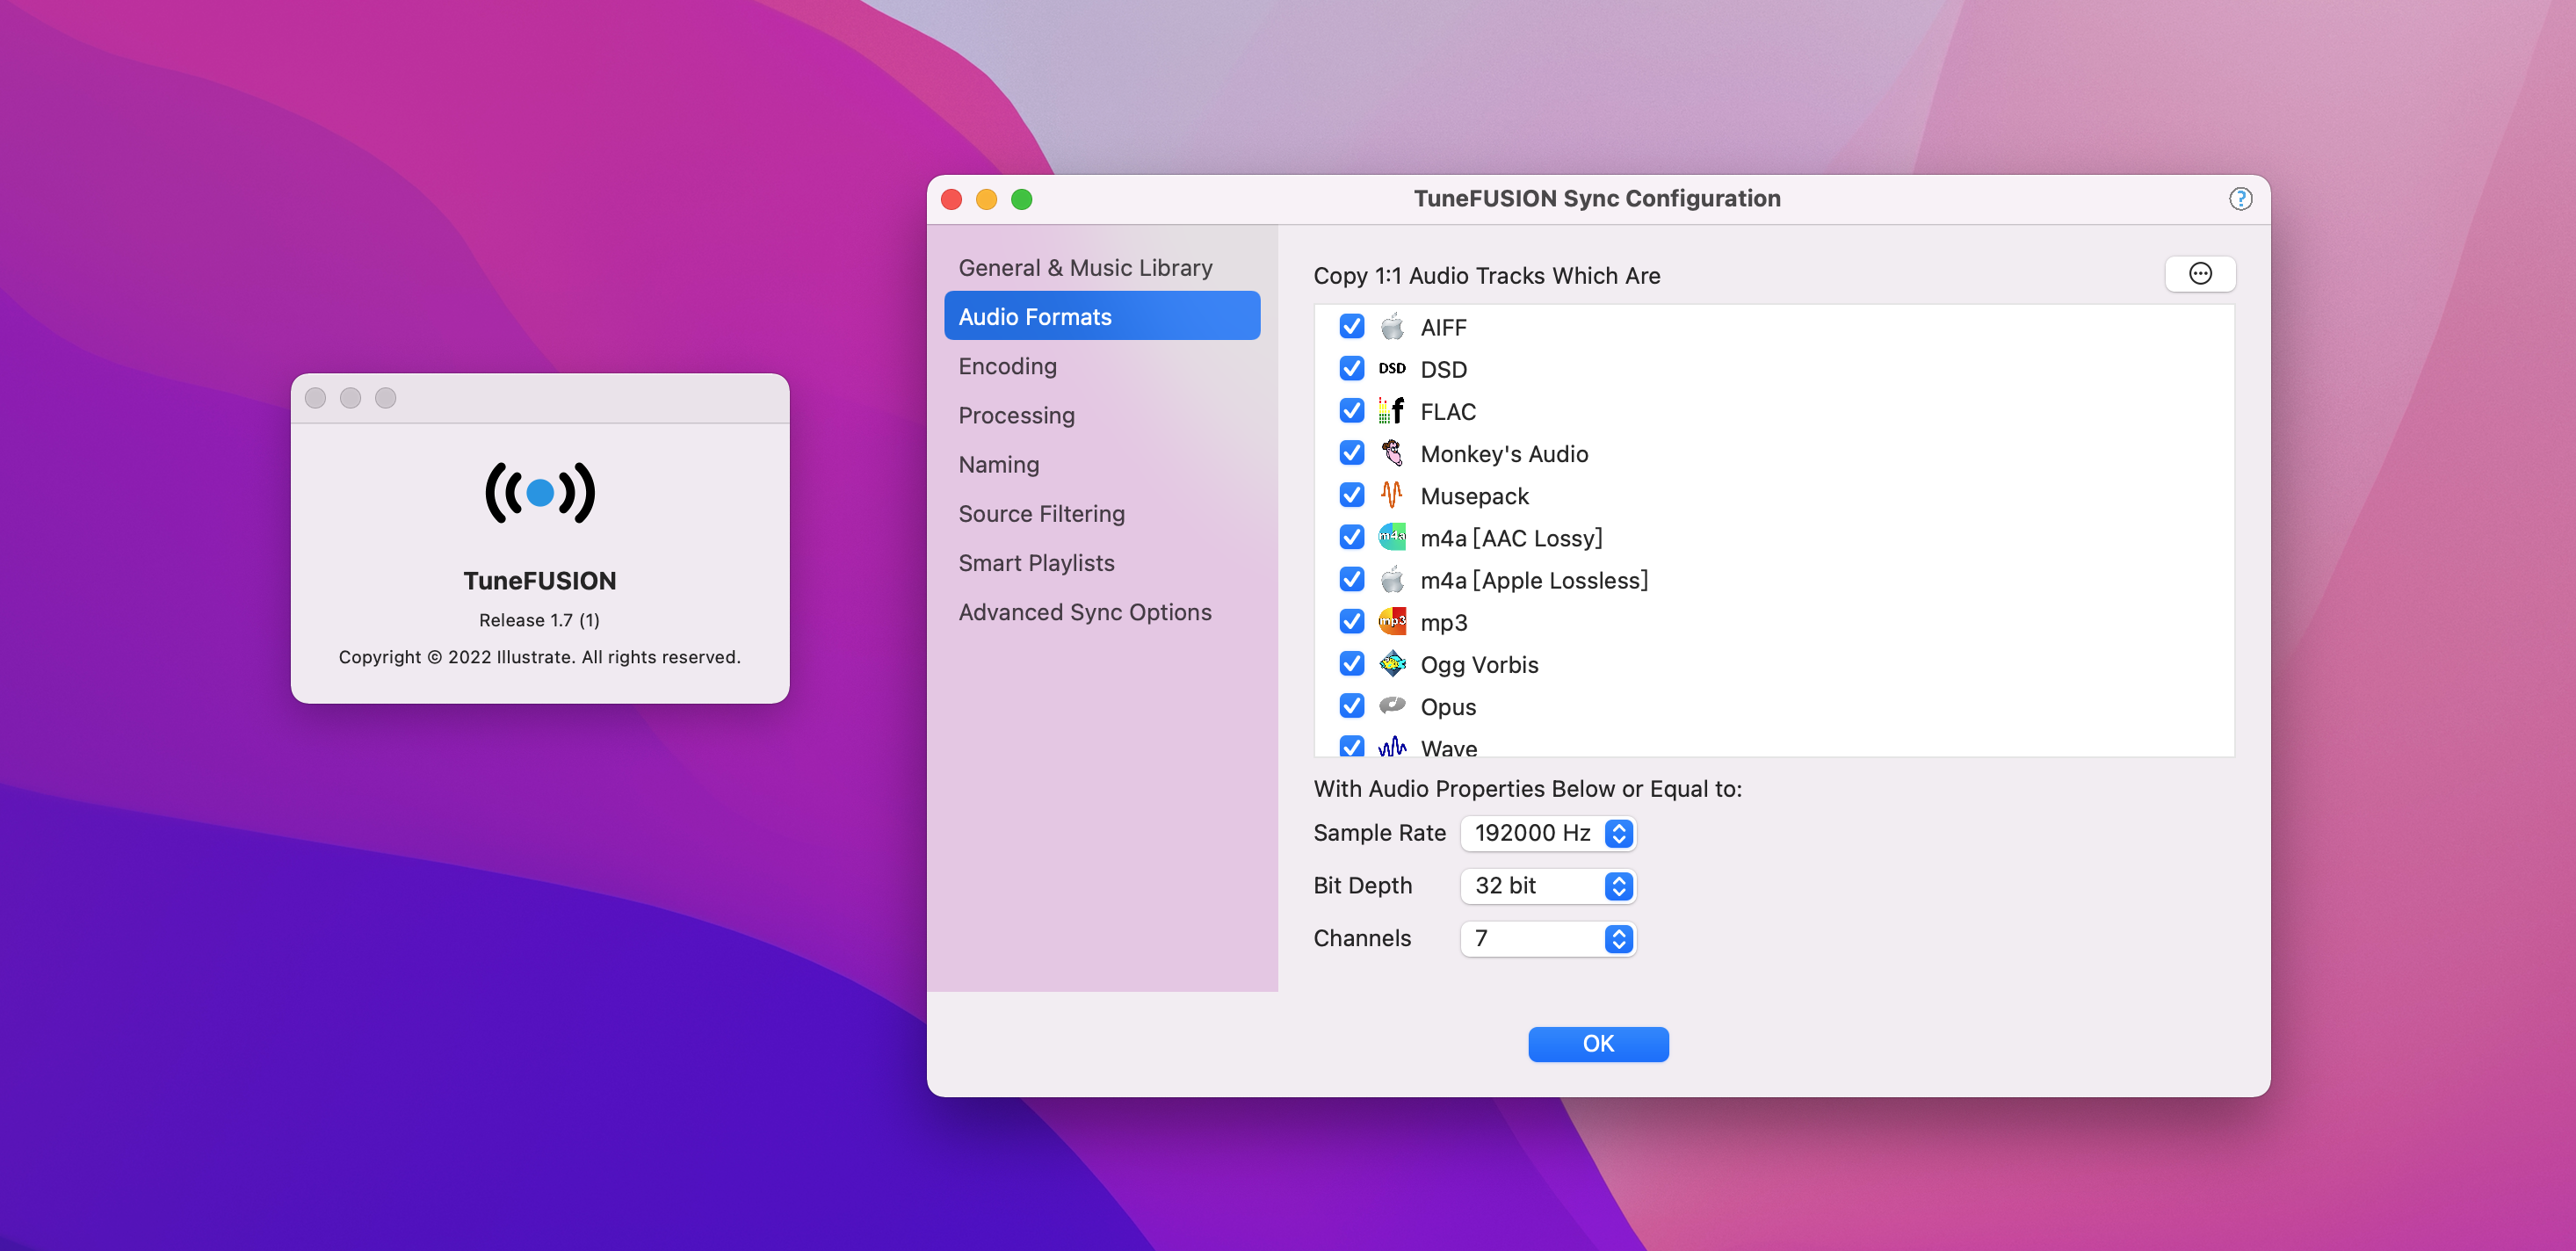Click the mp3 format icon
This screenshot has width=2576, height=1251.
(x=1391, y=622)
